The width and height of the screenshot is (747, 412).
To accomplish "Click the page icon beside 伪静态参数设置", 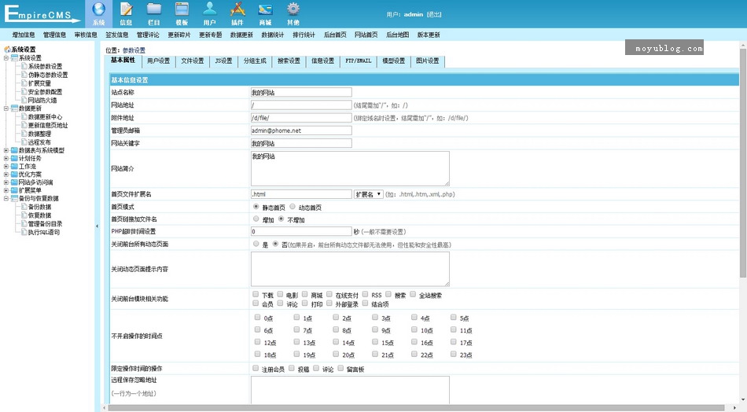I will coord(24,75).
